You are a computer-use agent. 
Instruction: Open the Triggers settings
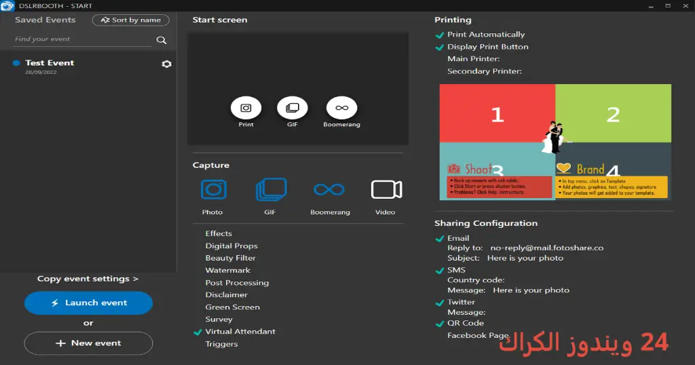click(x=222, y=344)
